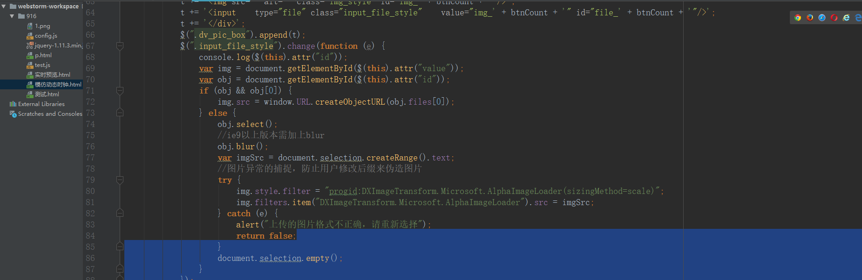Select config.js in the project tree
The height and width of the screenshot is (280, 862).
coord(46,36)
